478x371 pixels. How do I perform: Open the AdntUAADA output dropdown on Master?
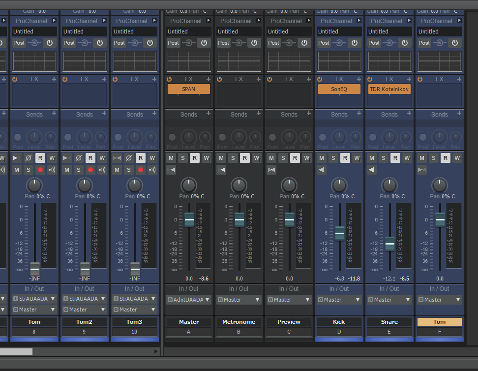click(x=189, y=300)
